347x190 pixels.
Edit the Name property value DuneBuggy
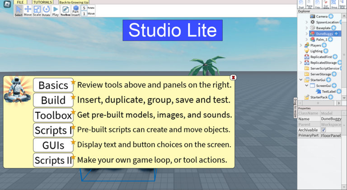[x=331, y=119]
